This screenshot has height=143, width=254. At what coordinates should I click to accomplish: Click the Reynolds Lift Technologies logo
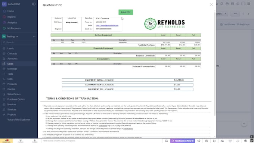(x=164, y=24)
